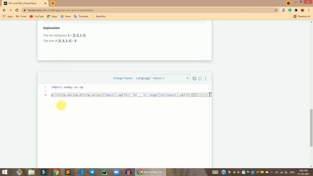Open the headphones app on the taskbar

coord(128,172)
